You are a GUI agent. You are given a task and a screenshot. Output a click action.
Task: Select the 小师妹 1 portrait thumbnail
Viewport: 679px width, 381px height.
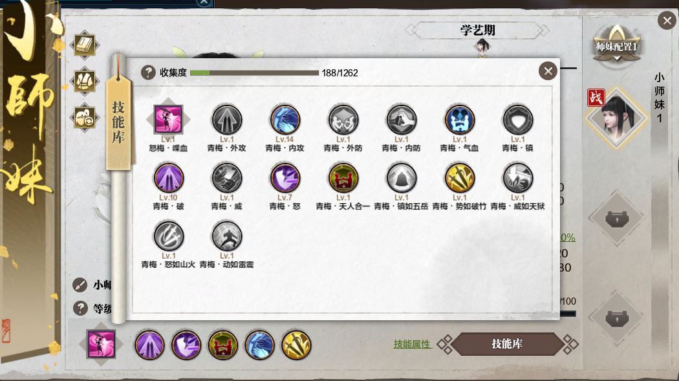click(x=617, y=117)
